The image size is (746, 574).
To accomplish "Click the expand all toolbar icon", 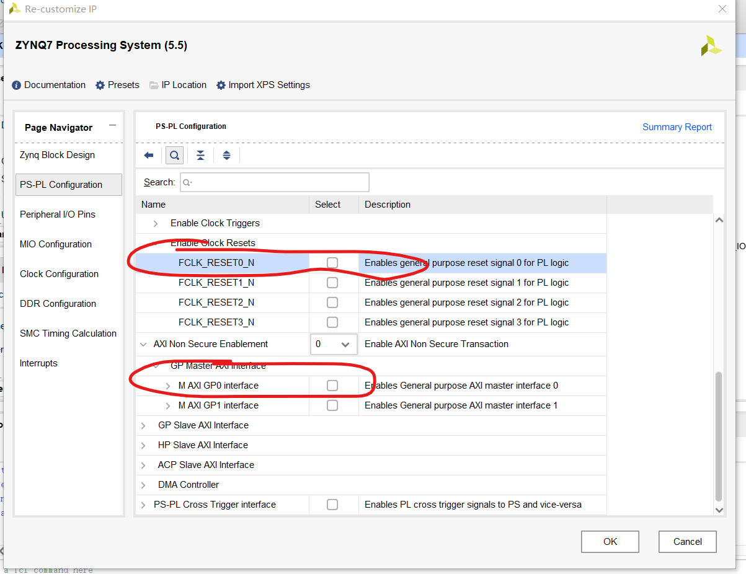I will pos(226,156).
